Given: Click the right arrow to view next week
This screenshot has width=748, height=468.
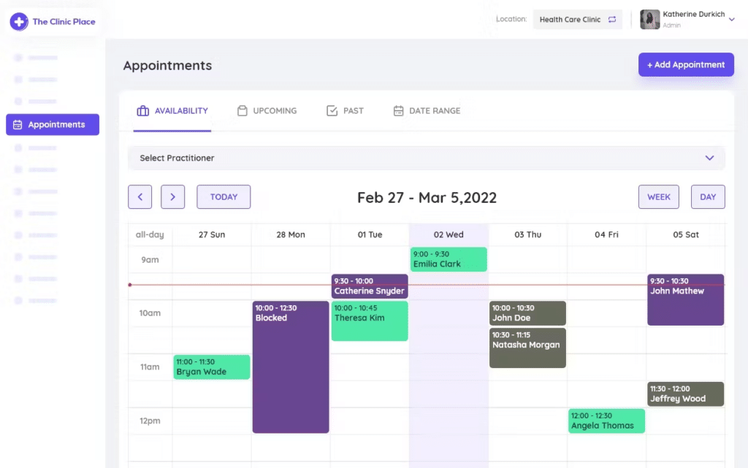Looking at the screenshot, I should click(x=172, y=196).
